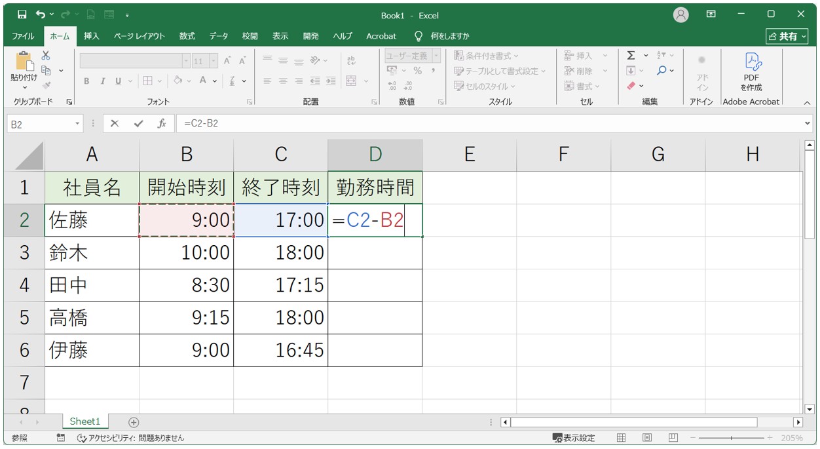820x449 pixels.
Task: Open Display Settings (表示設定) in status bar
Action: click(574, 438)
